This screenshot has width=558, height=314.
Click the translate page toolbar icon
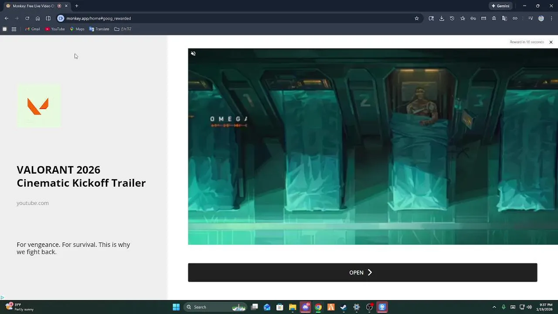(x=504, y=18)
